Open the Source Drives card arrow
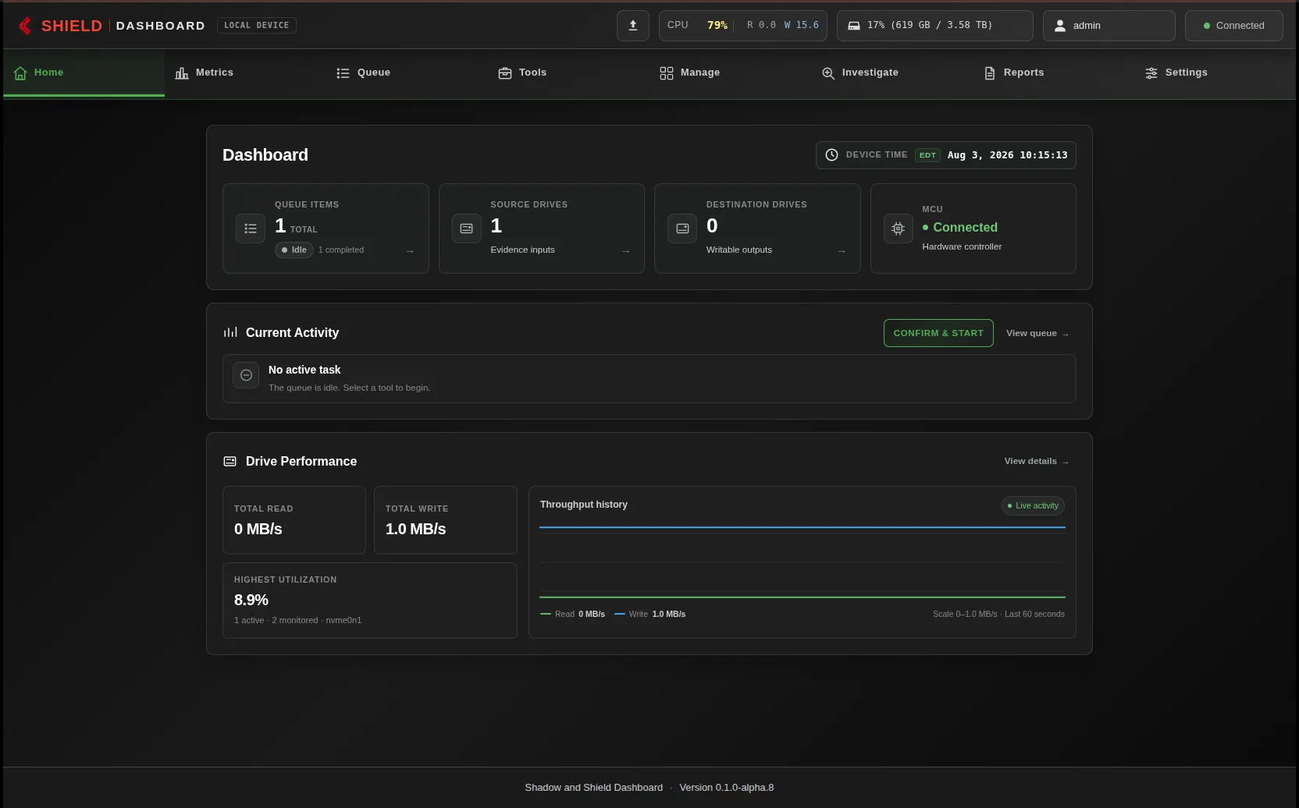 coord(625,251)
